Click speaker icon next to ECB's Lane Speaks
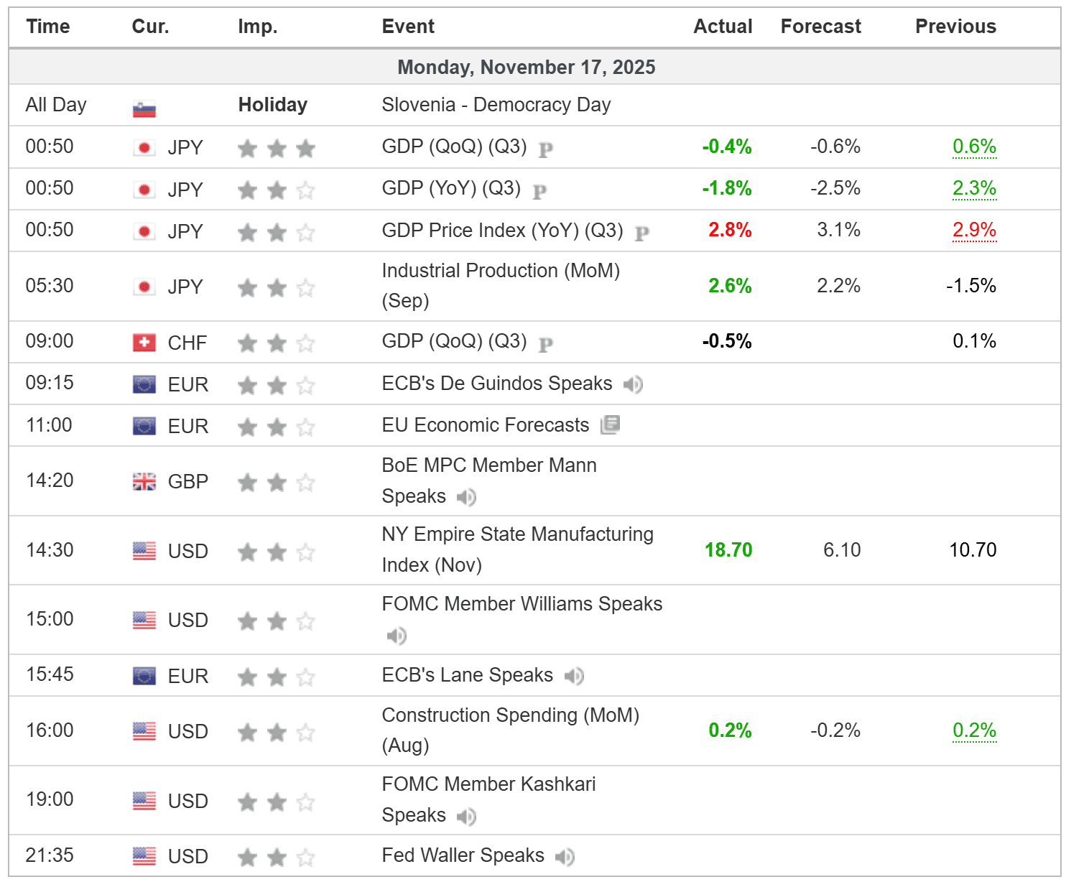This screenshot has width=1066, height=882. pyautogui.click(x=574, y=677)
